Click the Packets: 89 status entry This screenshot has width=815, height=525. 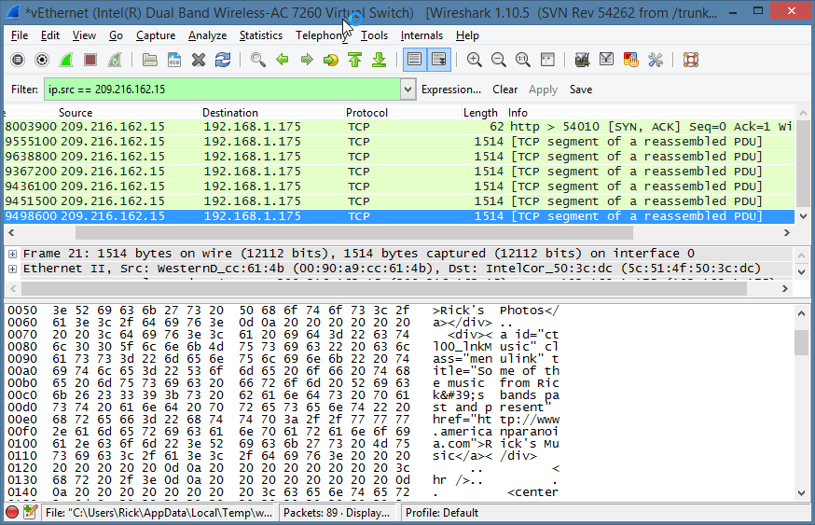[x=337, y=513]
